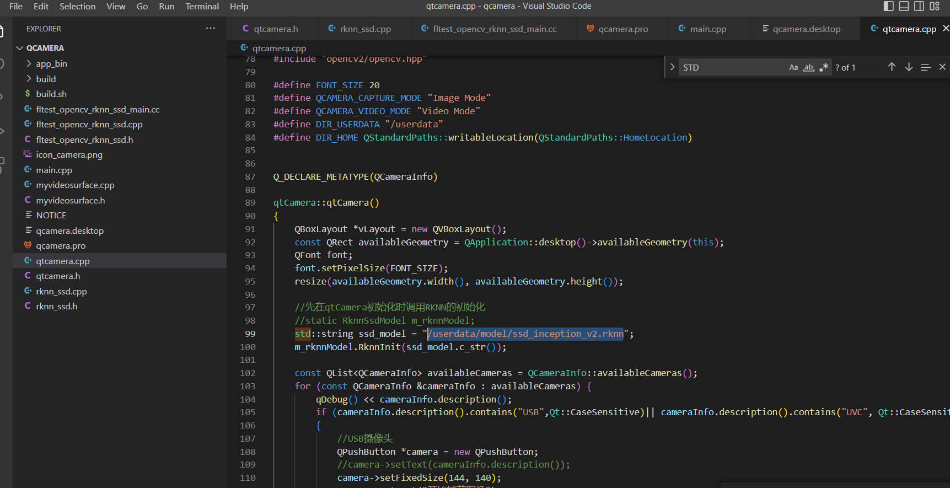This screenshot has width=950, height=488.
Task: Collapse the QCAMERA folder section
Action: click(120, 48)
